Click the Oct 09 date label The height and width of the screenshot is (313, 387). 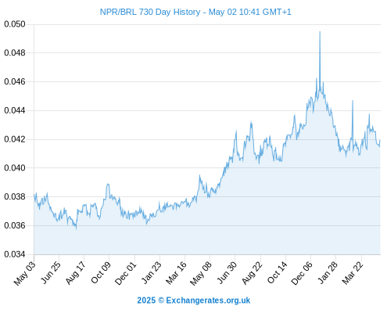coord(101,272)
